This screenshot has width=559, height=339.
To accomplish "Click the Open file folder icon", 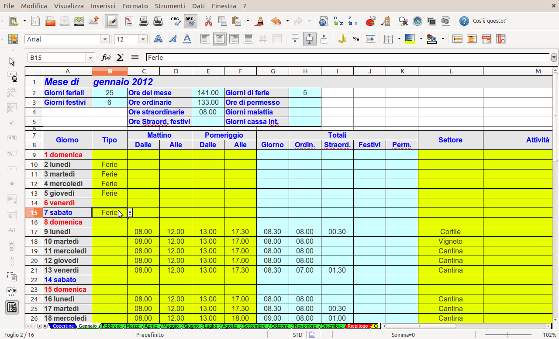I will click(x=50, y=21).
